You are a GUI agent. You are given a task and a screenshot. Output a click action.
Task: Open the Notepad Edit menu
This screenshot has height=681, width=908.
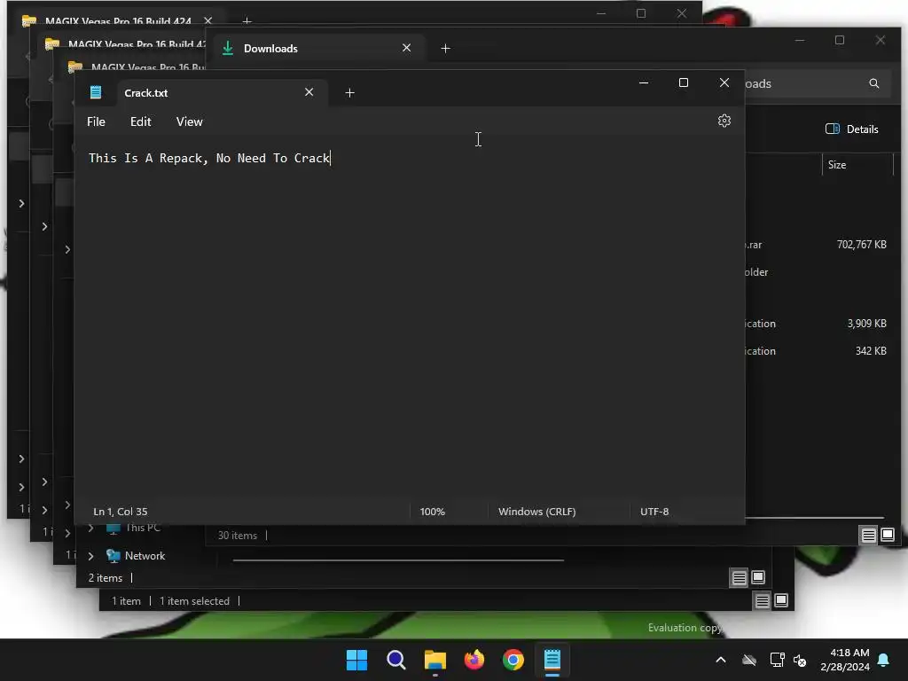(x=141, y=121)
